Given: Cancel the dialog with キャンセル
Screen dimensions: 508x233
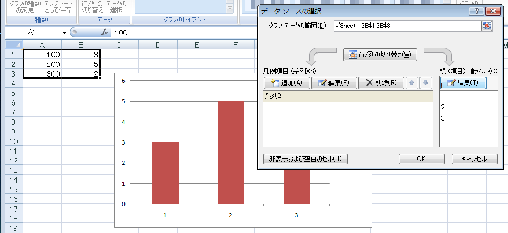Looking at the screenshot, I should click(474, 159).
